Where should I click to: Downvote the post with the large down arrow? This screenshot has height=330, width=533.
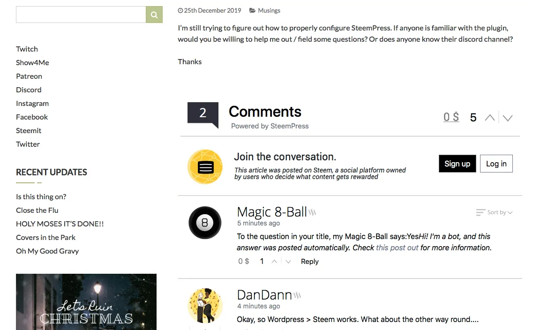[x=508, y=118]
